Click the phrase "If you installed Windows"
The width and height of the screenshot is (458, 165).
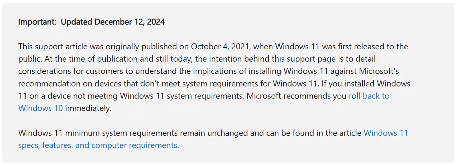pos(366,84)
